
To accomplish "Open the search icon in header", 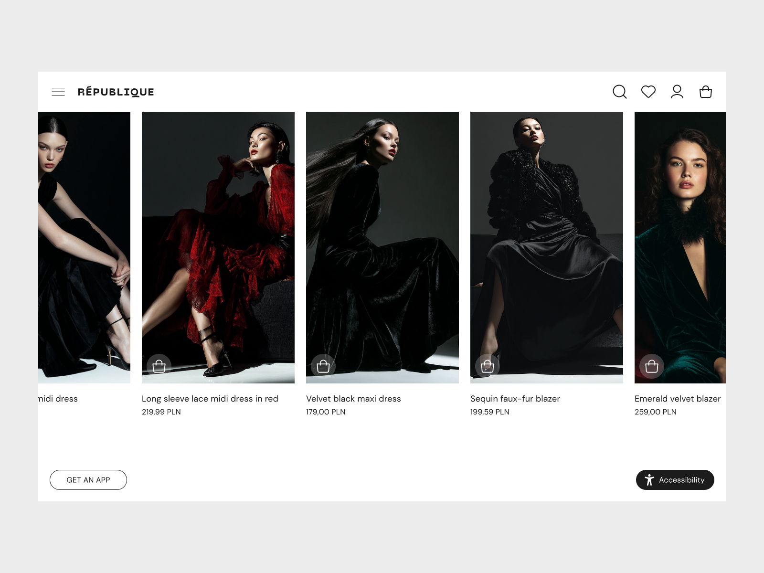I will [619, 92].
